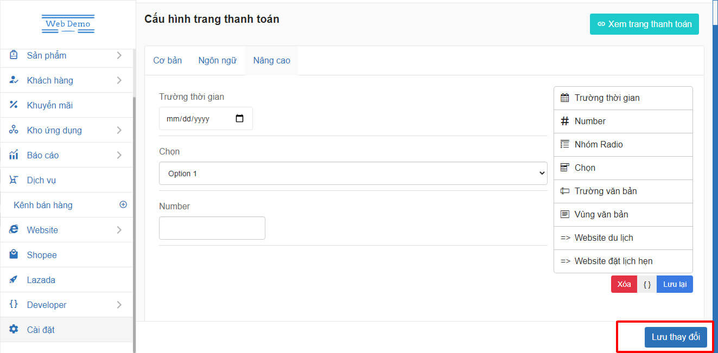
Task: Click the calendar icon in date field
Action: point(239,119)
